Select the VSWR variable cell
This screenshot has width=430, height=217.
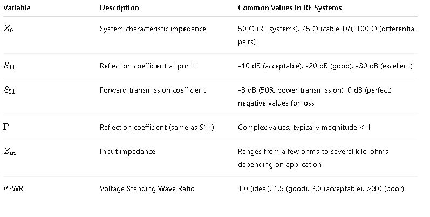point(13,188)
